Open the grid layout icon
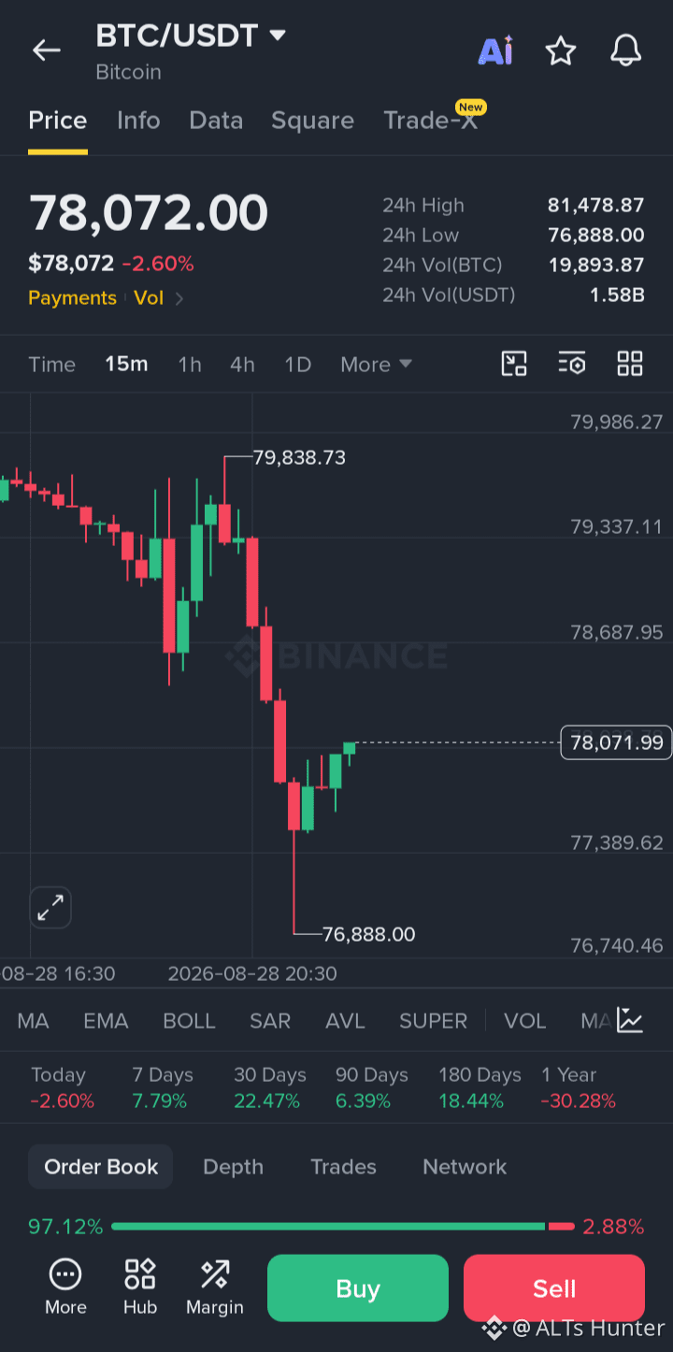This screenshot has width=673, height=1352. pos(630,364)
